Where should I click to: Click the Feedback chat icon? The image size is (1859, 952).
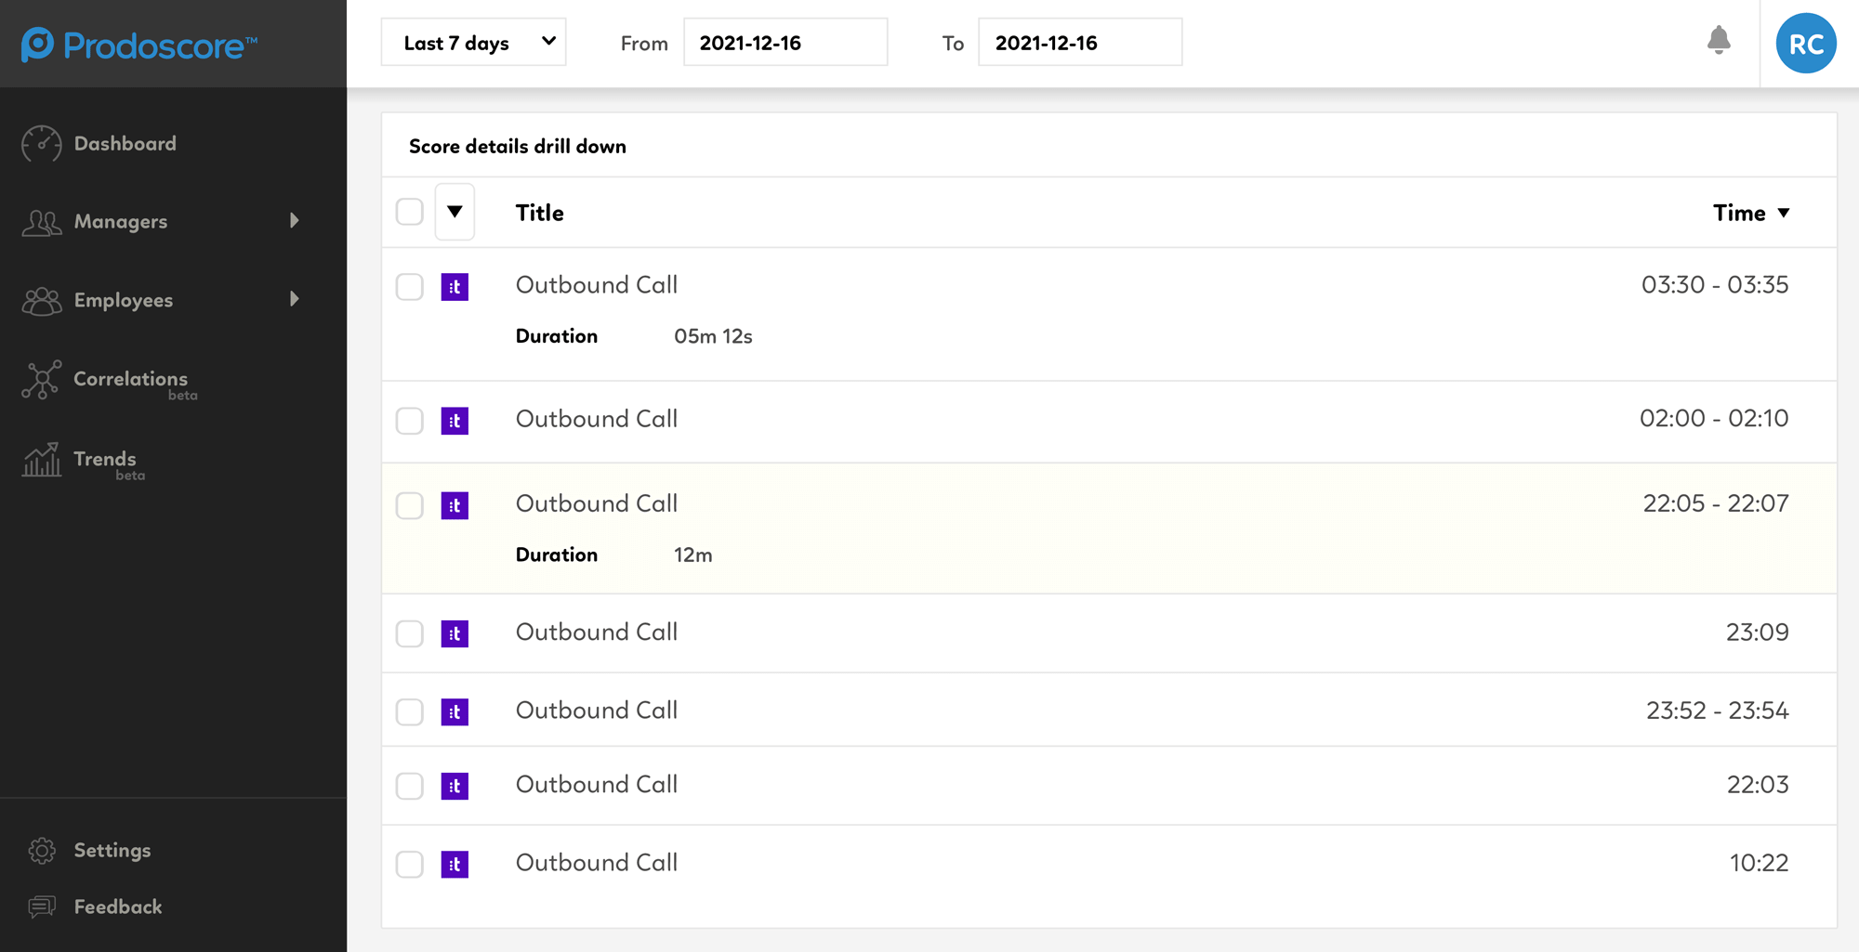pos(42,907)
